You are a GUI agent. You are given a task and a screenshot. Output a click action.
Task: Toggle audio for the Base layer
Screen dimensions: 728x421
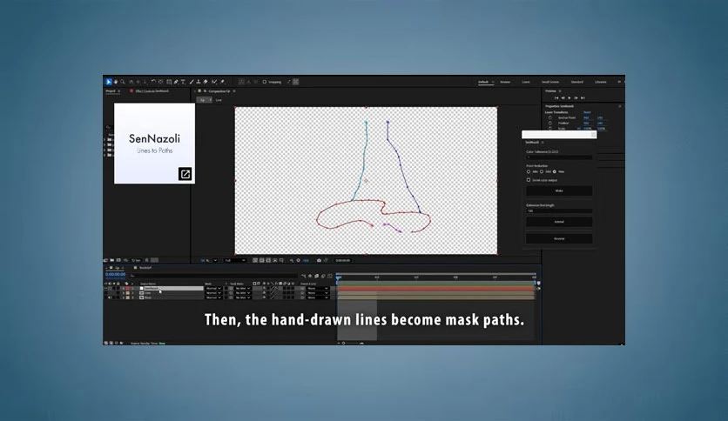pyautogui.click(x=110, y=297)
